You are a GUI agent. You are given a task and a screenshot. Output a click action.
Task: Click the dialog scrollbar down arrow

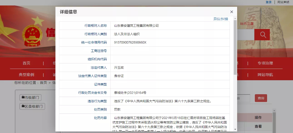click(x=235, y=129)
